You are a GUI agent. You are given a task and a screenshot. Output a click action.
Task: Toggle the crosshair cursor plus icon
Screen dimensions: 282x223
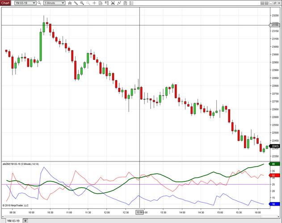94,3
